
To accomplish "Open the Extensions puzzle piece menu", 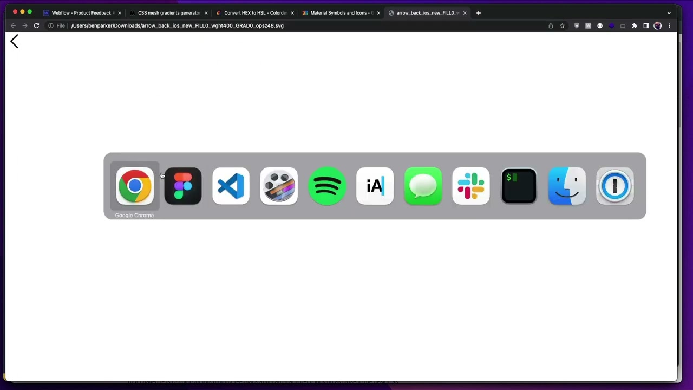I will [x=635, y=25].
